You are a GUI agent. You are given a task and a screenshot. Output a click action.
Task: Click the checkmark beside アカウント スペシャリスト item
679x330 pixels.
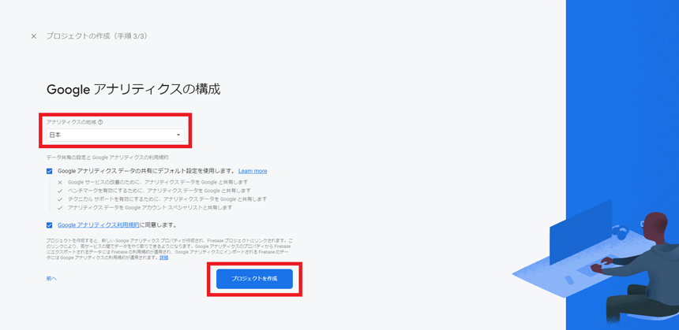tap(60, 208)
